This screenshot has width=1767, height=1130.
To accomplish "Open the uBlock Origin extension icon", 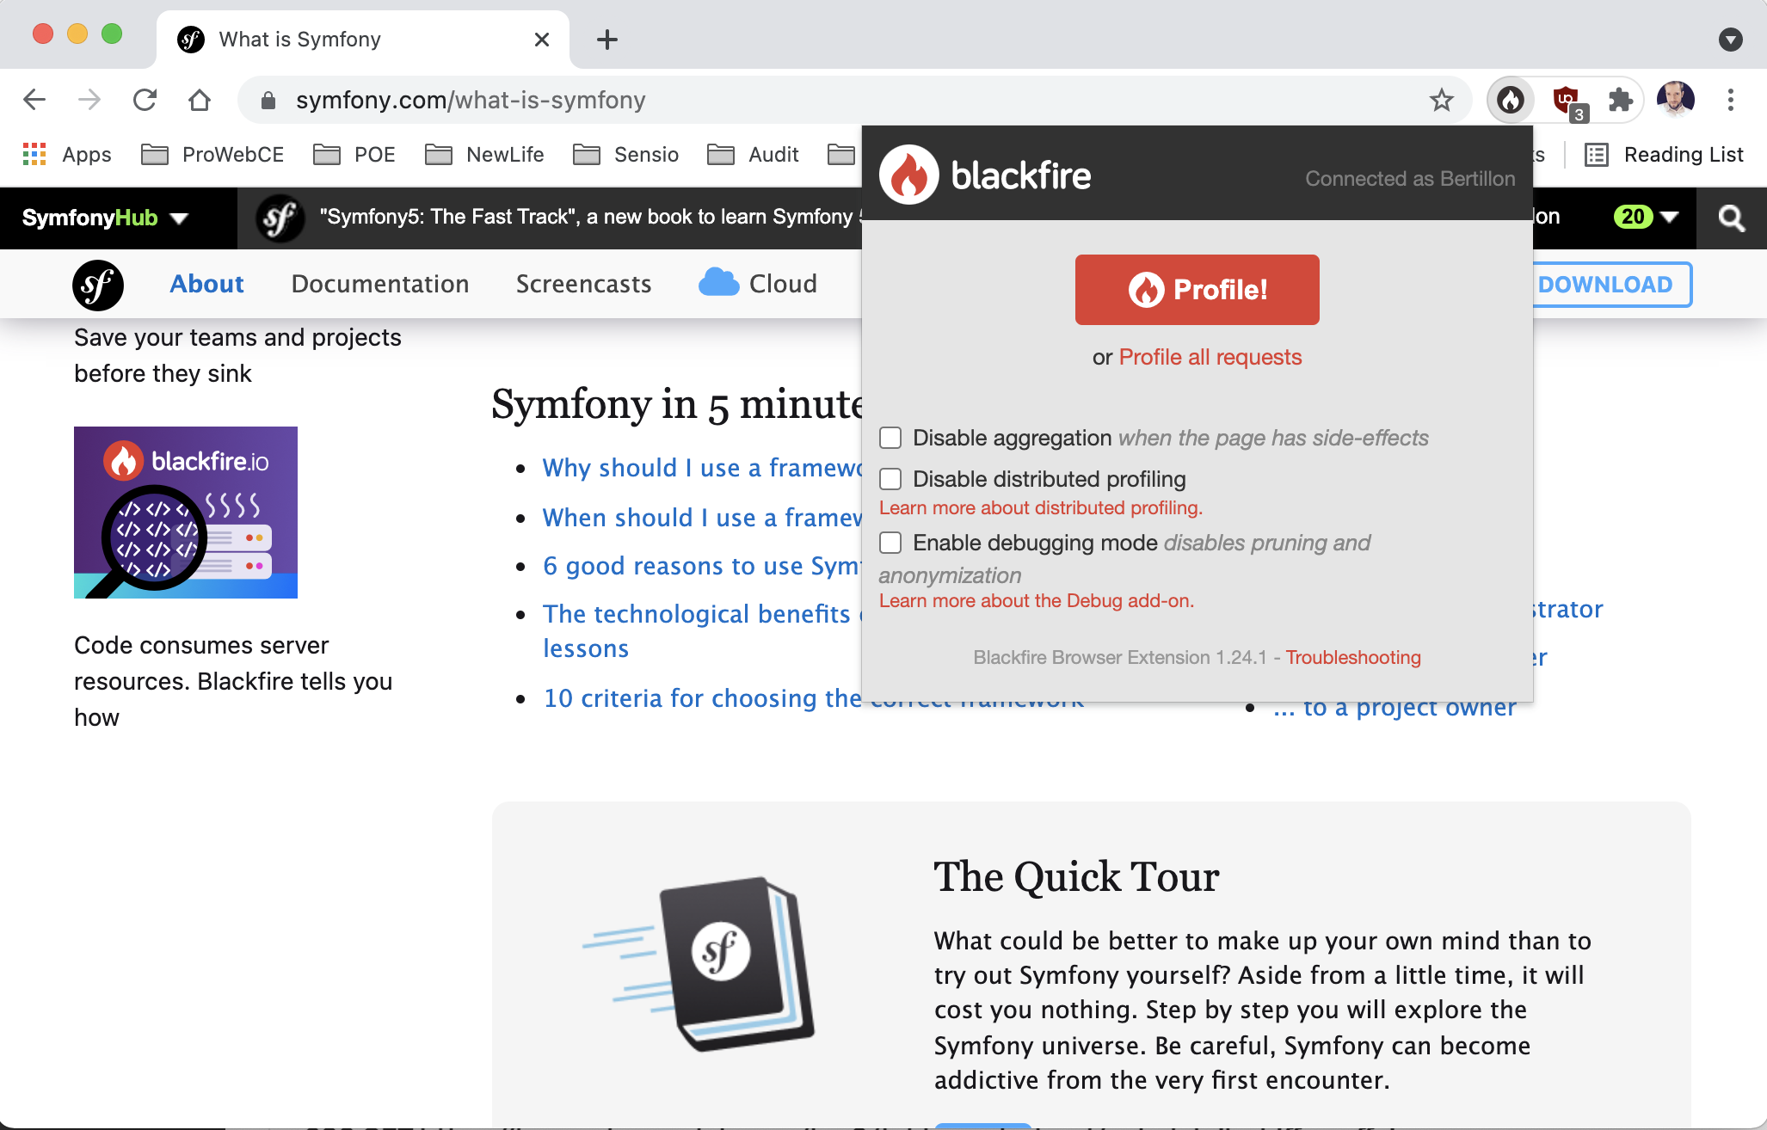I will (1567, 101).
